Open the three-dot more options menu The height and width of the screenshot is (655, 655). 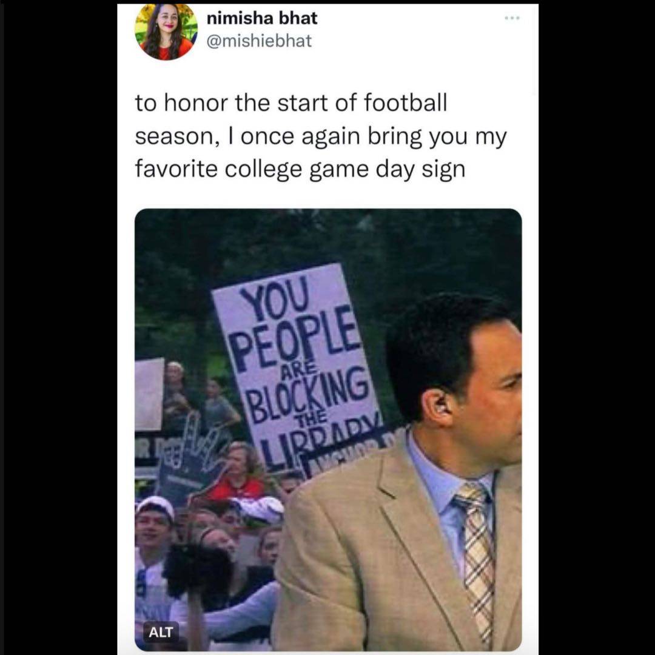tap(512, 18)
